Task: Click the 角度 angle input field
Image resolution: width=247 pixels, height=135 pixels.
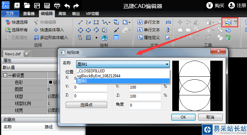Action: [145, 105]
